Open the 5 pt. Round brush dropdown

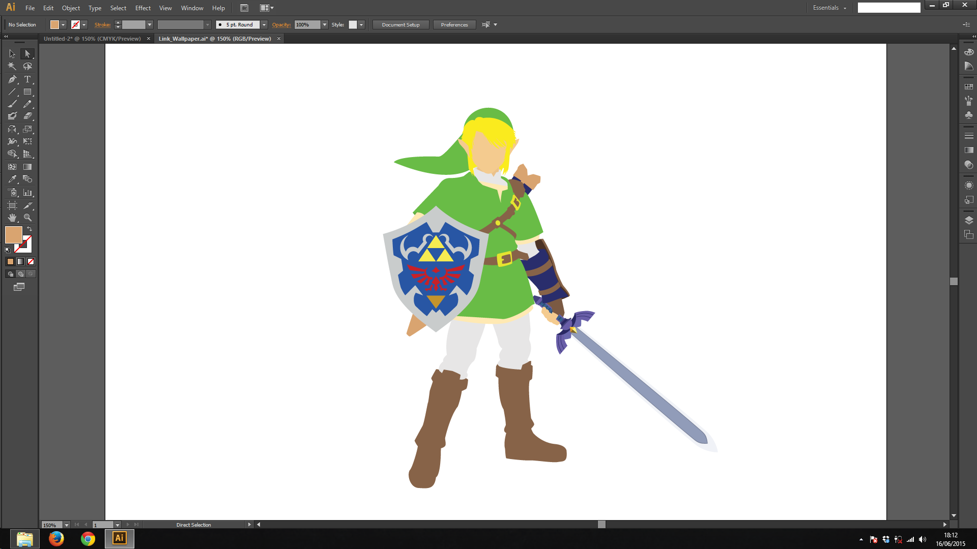pyautogui.click(x=264, y=25)
